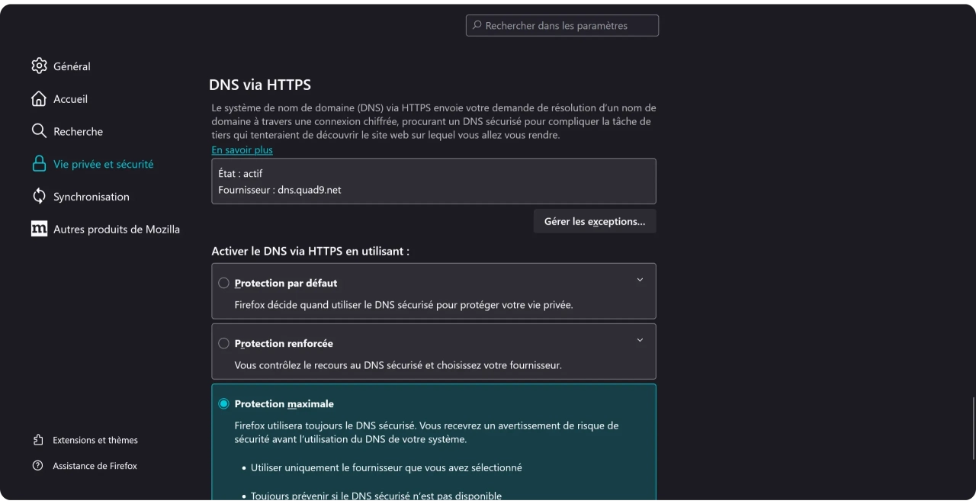This screenshot has height=504, width=976.
Task: Click the Synchronisation arrows icon
Action: point(39,197)
